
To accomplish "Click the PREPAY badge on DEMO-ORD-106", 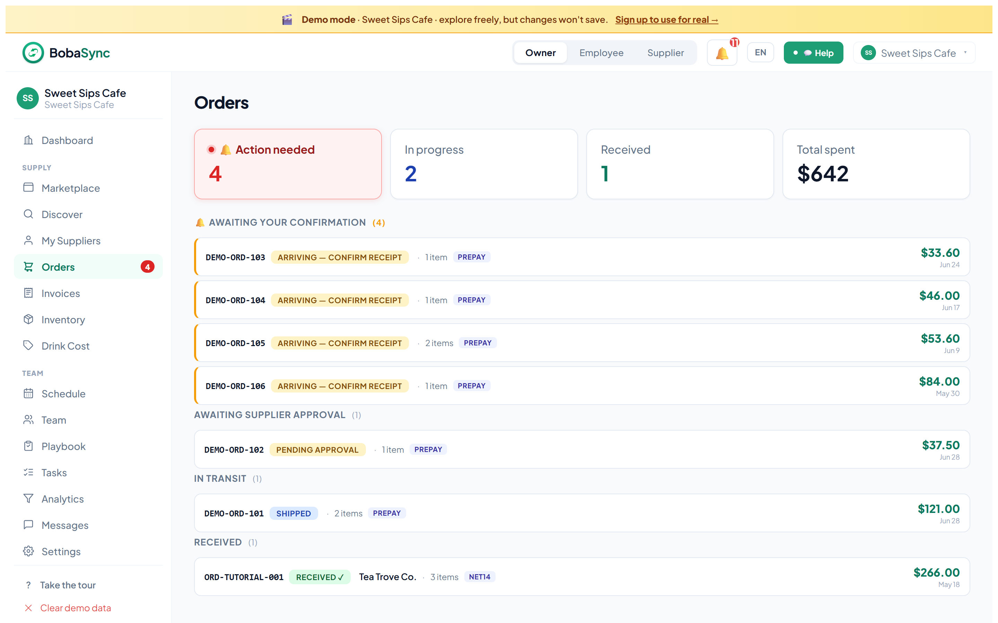I will tap(471, 386).
